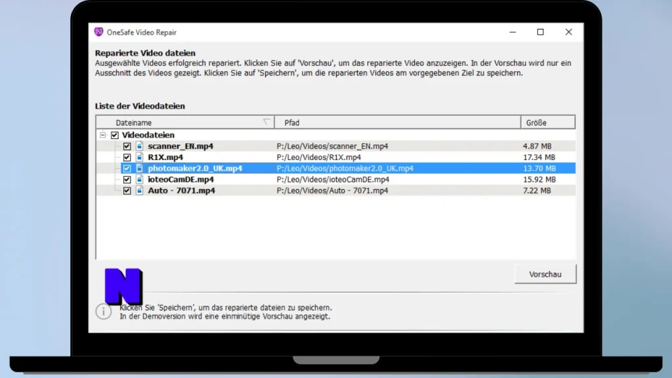The image size is (672, 378).
Task: Click file icon next to Auto - 7071.mp4
Action: [139, 191]
